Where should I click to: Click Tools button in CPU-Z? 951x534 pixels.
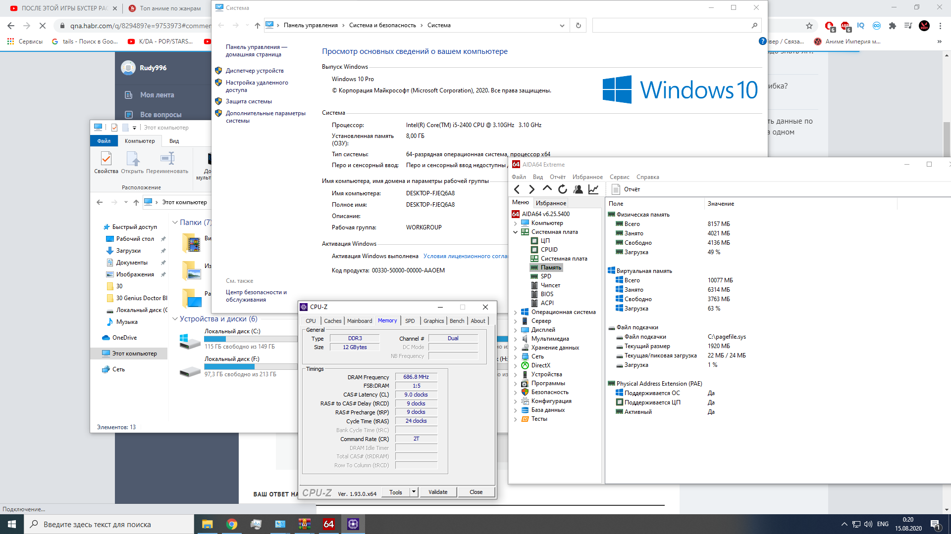[396, 492]
